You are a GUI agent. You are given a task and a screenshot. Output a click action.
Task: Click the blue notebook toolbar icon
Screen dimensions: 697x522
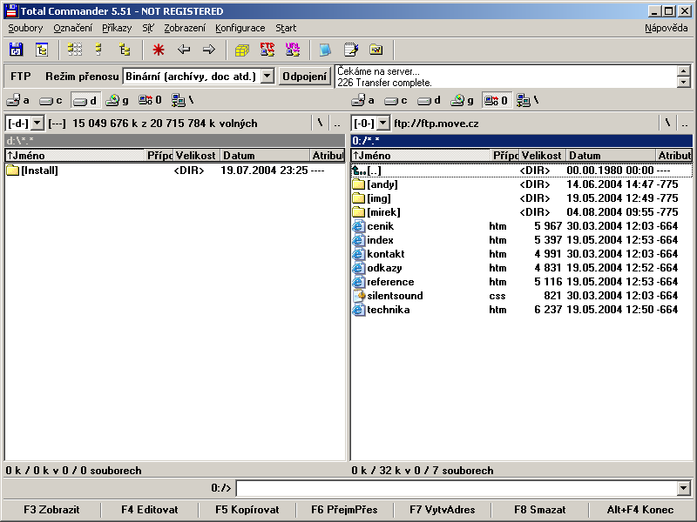coord(325,50)
